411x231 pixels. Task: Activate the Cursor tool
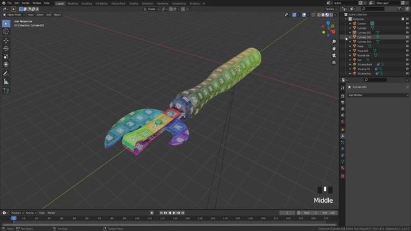click(x=6, y=31)
